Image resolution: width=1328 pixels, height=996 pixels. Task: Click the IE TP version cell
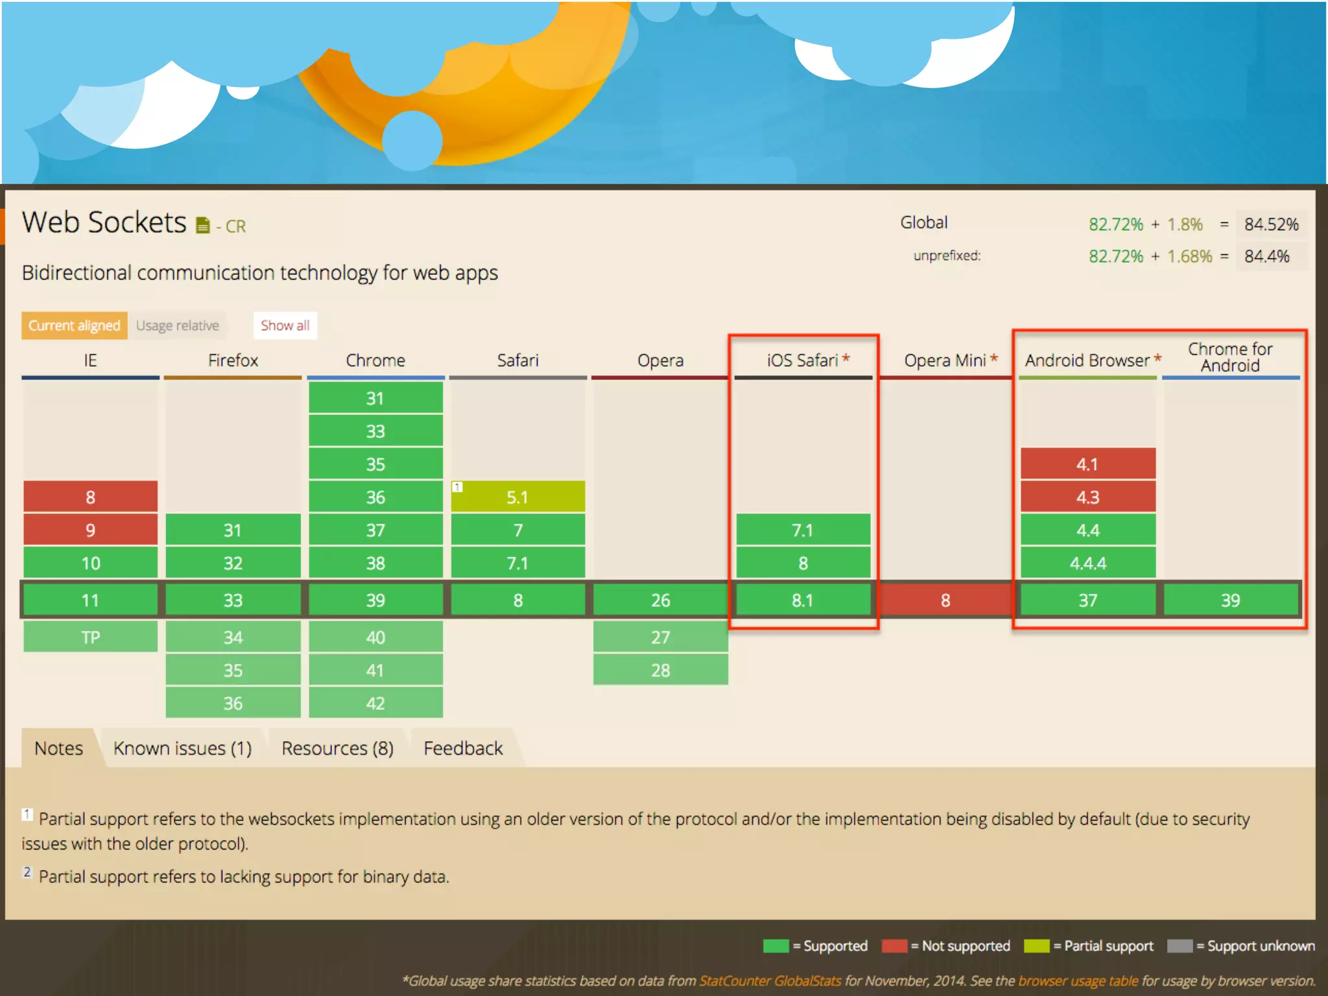90,637
